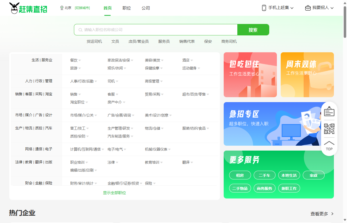Switch to the 公司 tab
The height and width of the screenshot is (223, 347).
pyautogui.click(x=146, y=8)
